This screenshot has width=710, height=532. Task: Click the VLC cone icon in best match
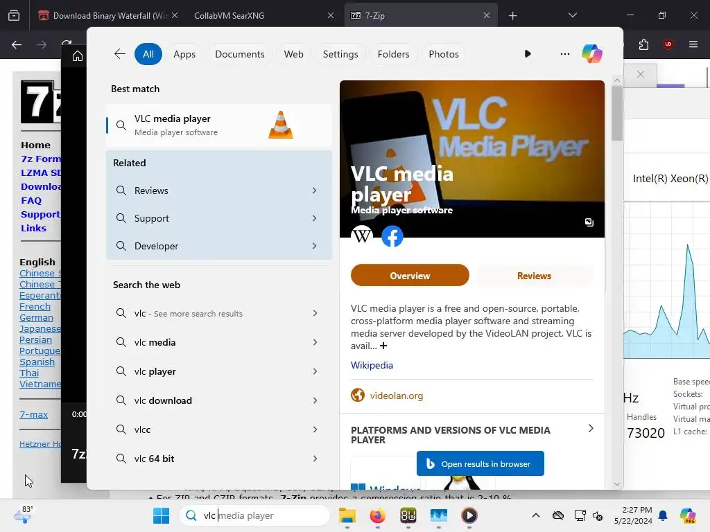(x=281, y=125)
